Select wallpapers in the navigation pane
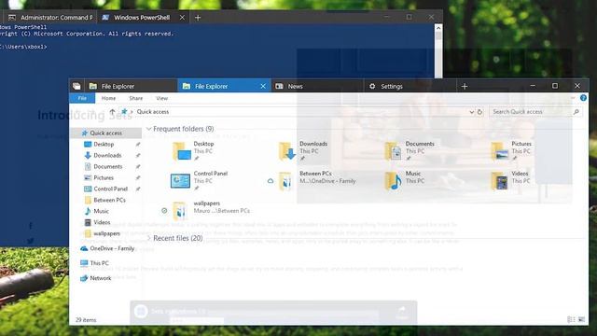This screenshot has height=336, width=597. tap(106, 233)
